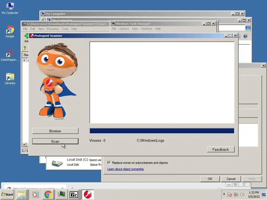The image size is (267, 200).
Task: Click the search magnifier icon in My Computer
Action: [x=248, y=27]
